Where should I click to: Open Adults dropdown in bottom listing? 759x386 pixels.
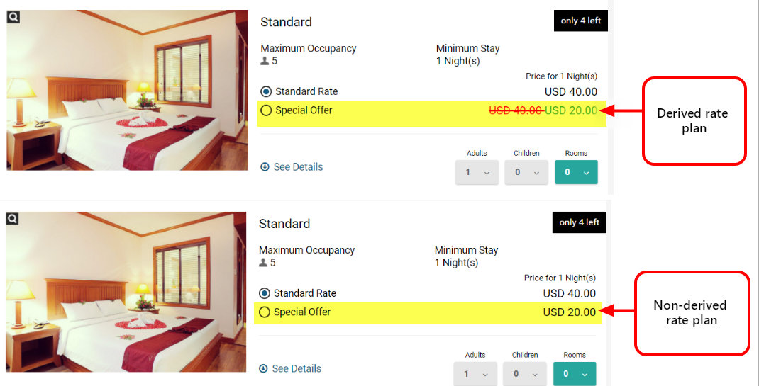point(475,374)
